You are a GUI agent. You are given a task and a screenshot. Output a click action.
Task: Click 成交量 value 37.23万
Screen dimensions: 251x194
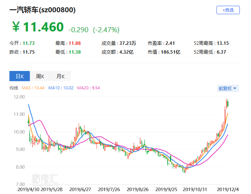(x=127, y=43)
